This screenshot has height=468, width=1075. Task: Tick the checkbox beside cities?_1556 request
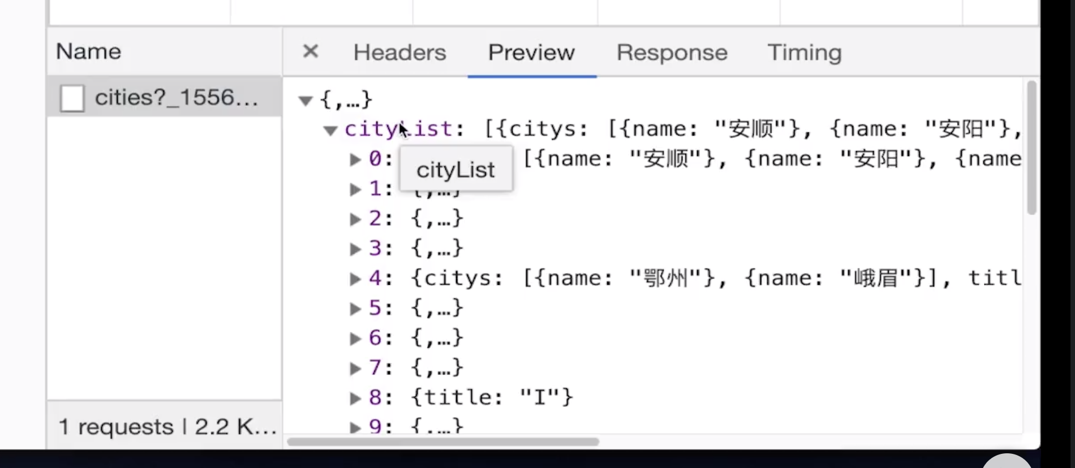point(72,98)
